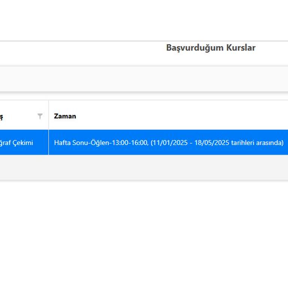Screen dimensions: 288x288
Task: Click 'tarihleri arasında' text in the row
Action: (x=258, y=142)
